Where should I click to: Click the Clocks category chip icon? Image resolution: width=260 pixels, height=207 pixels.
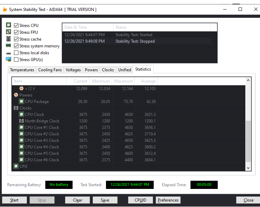click(16, 108)
